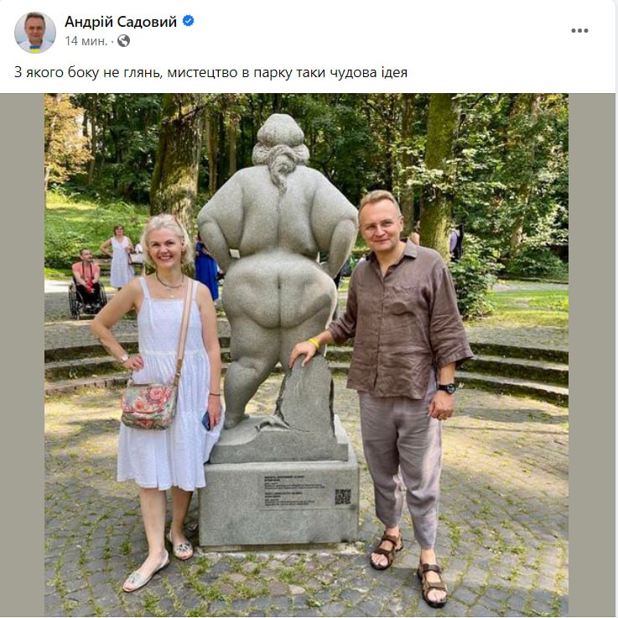Click the black wristwatch on the man's arm
Screen dimensions: 618x618
(448, 388)
